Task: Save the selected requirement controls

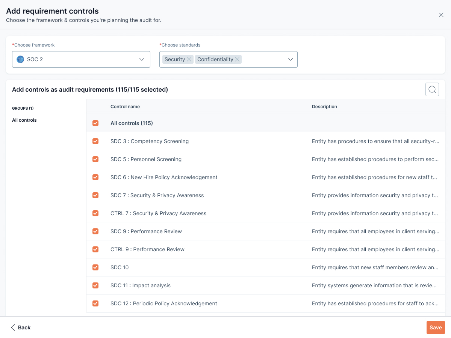Action: click(x=435, y=327)
